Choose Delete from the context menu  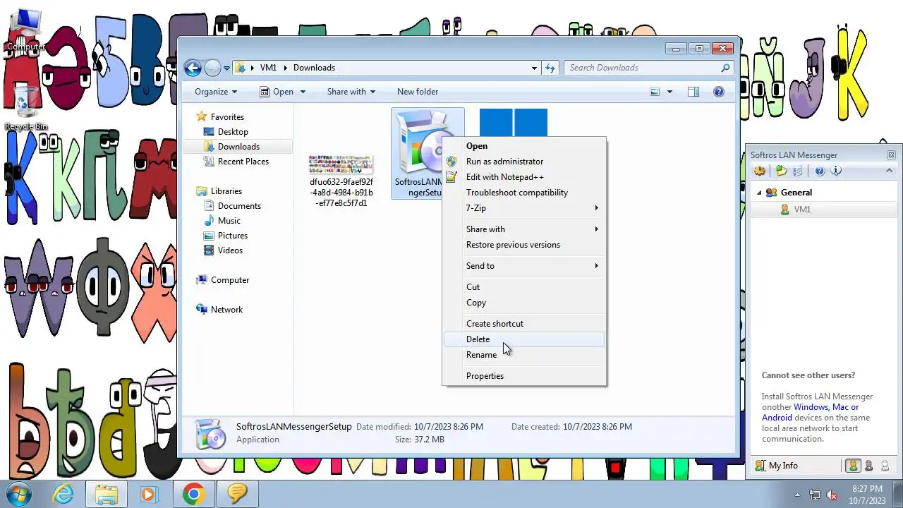tap(524, 339)
